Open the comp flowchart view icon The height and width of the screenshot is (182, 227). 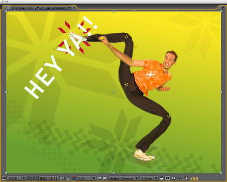[x=179, y=179]
